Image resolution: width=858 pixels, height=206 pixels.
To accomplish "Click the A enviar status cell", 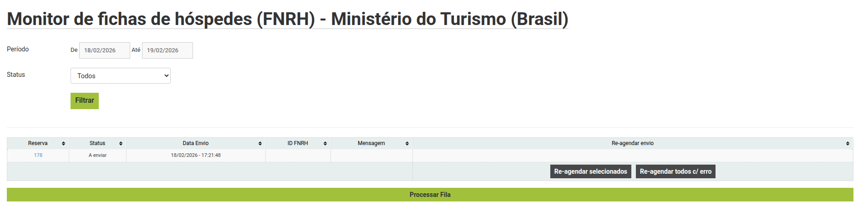I will pos(97,156).
